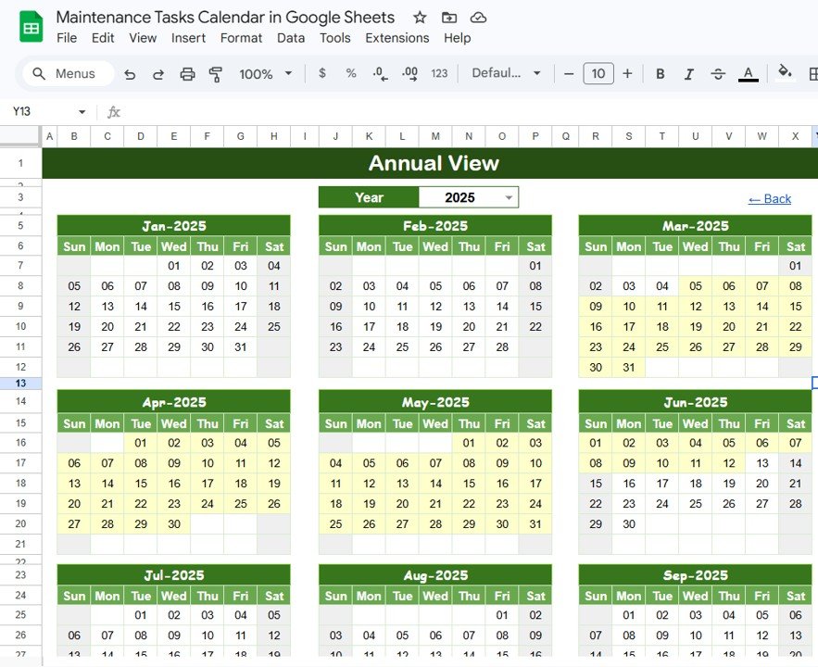Click the move to folder icon
818x667 pixels.
[448, 18]
